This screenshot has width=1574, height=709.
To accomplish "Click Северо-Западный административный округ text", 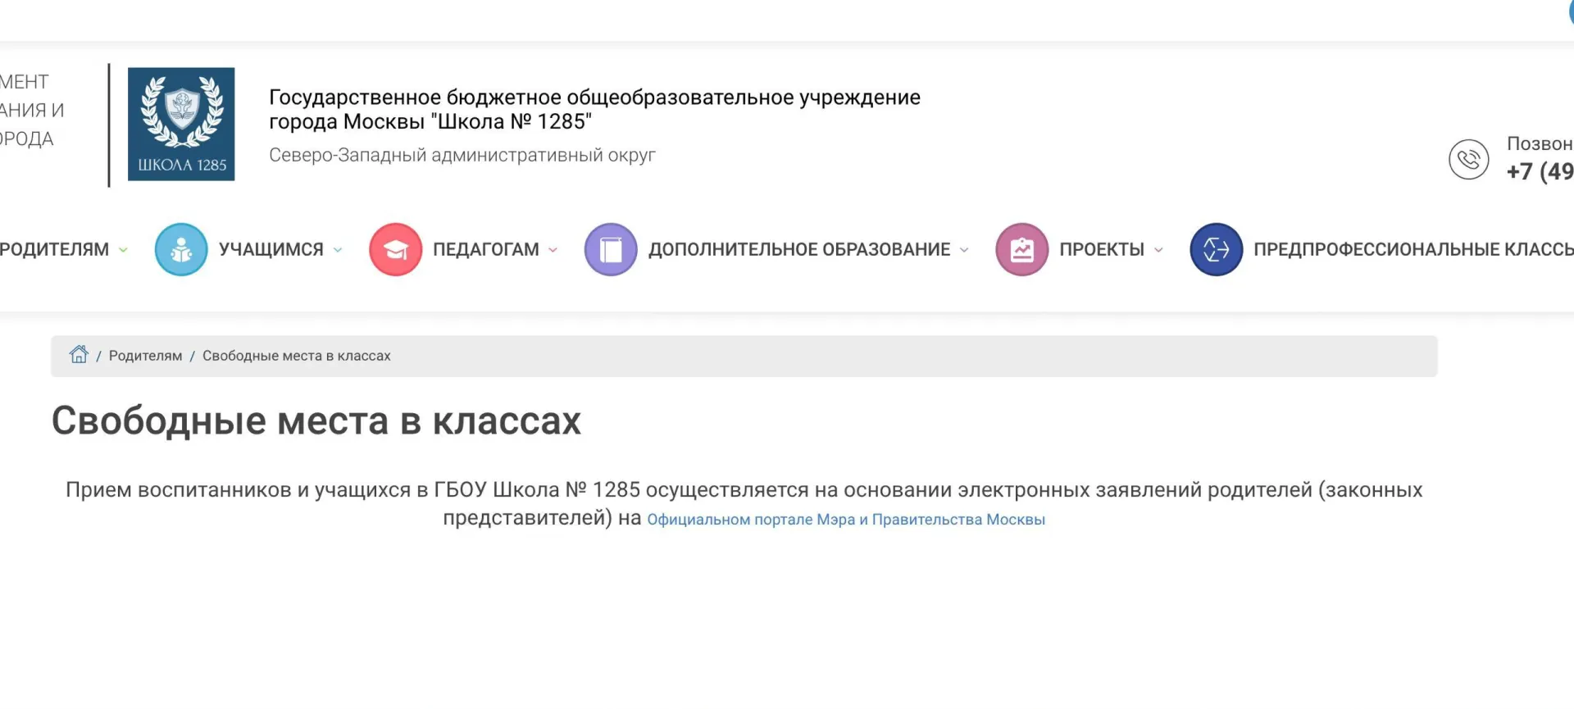I will point(462,155).
